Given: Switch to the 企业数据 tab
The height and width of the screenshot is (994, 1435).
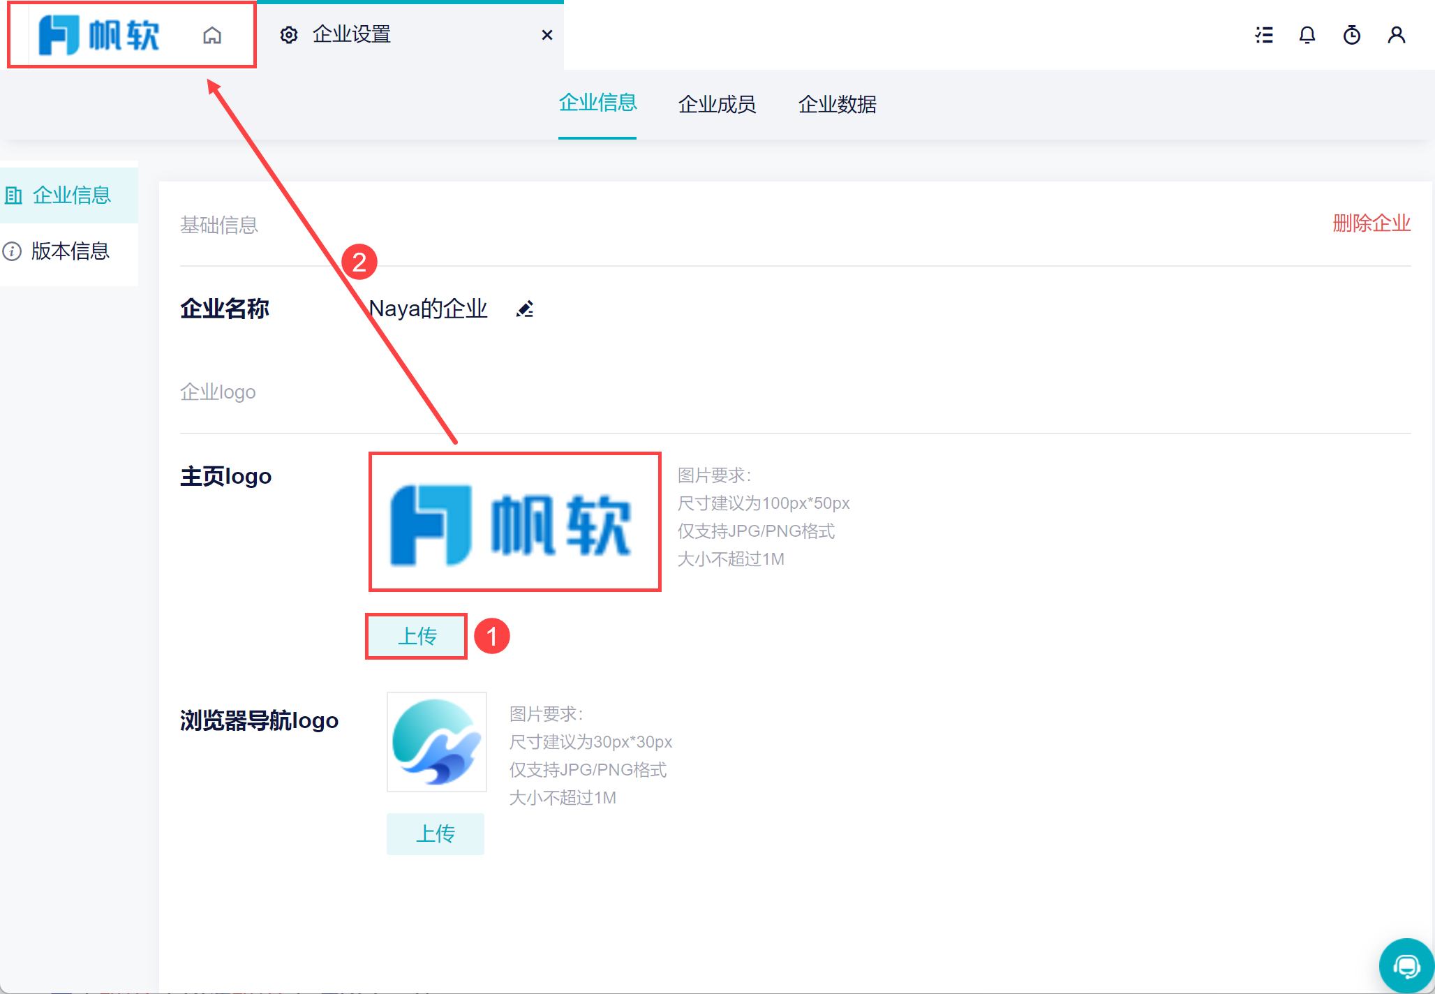Looking at the screenshot, I should (x=837, y=104).
